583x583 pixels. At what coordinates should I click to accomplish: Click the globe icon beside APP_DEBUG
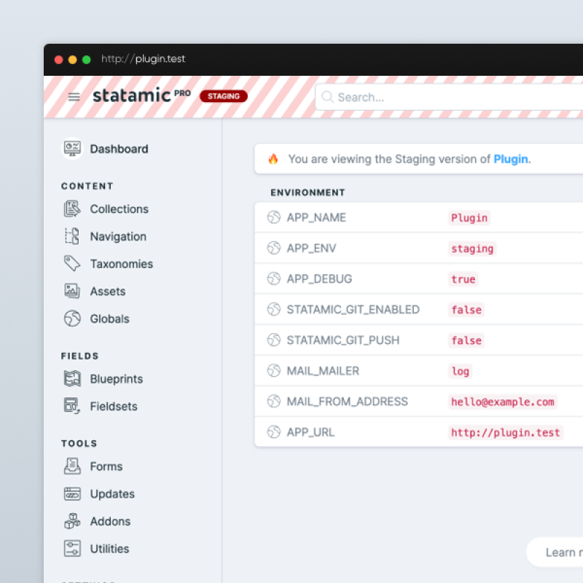(274, 278)
